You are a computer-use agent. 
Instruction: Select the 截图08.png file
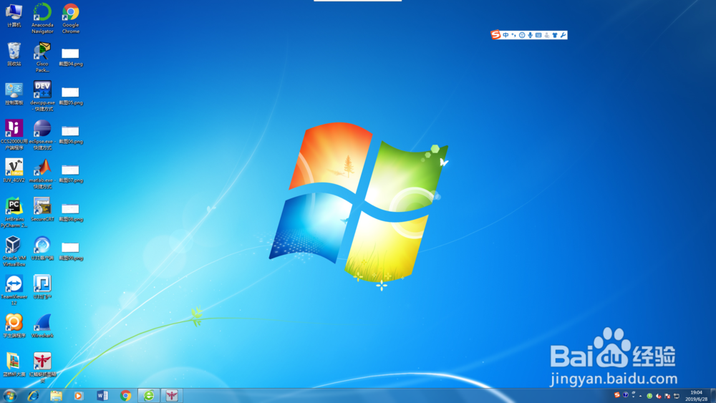(70, 212)
